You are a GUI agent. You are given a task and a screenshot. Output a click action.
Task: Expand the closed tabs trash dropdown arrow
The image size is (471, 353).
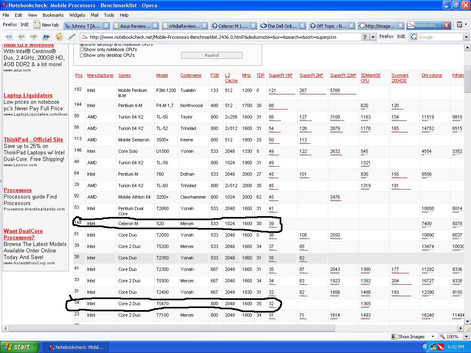[466, 25]
